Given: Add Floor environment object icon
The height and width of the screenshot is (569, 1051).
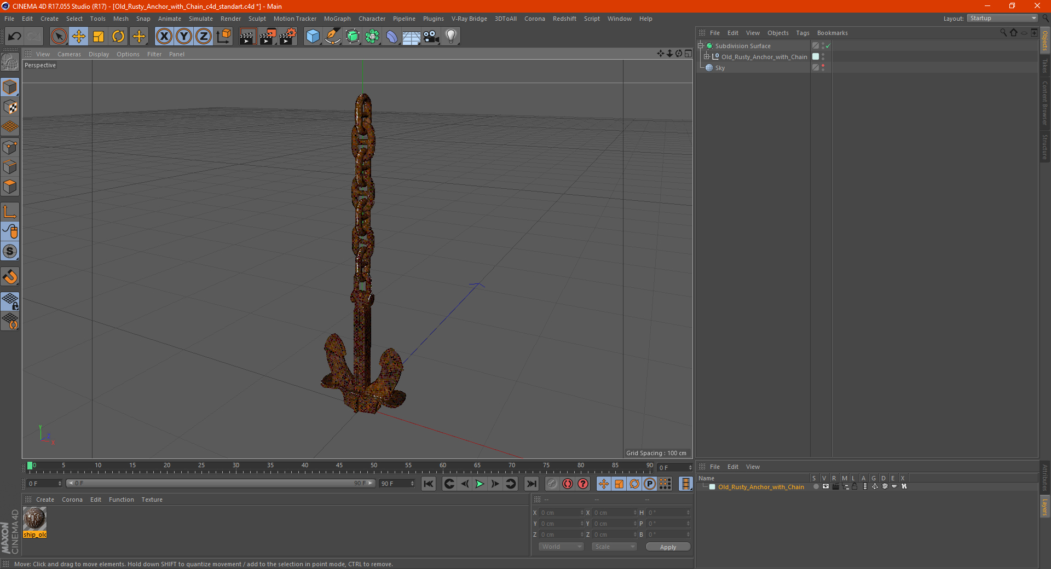Looking at the screenshot, I should click(x=412, y=37).
